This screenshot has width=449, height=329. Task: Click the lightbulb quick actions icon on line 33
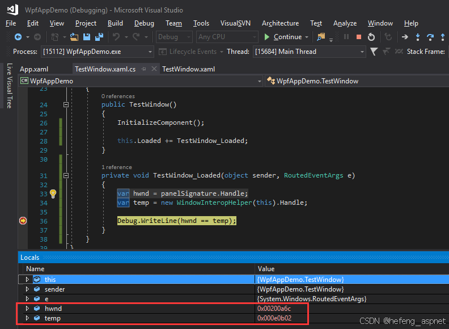(x=53, y=194)
